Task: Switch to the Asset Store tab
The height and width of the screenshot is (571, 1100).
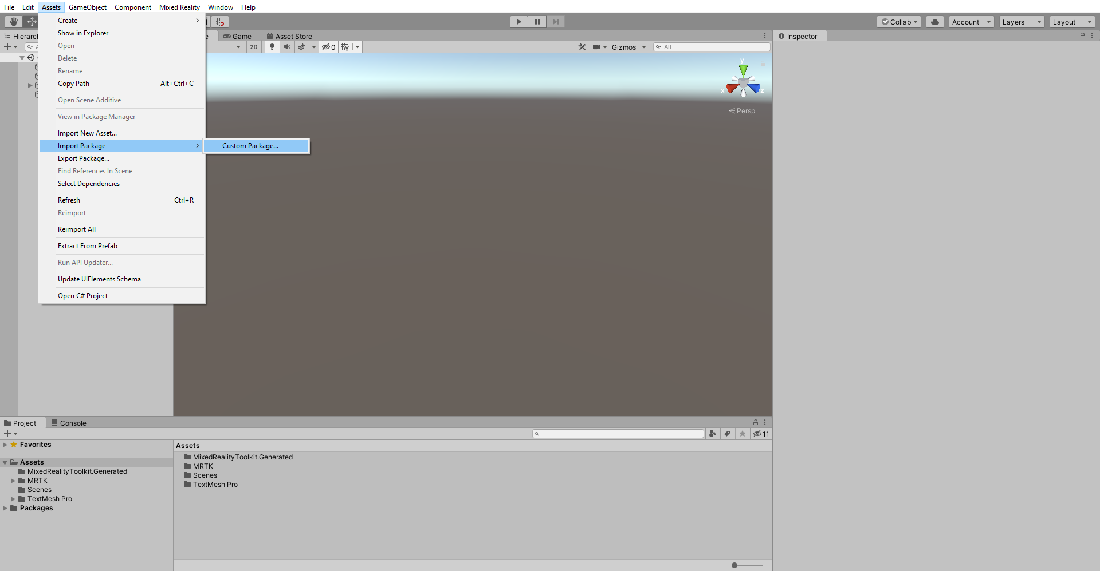Action: pos(289,36)
